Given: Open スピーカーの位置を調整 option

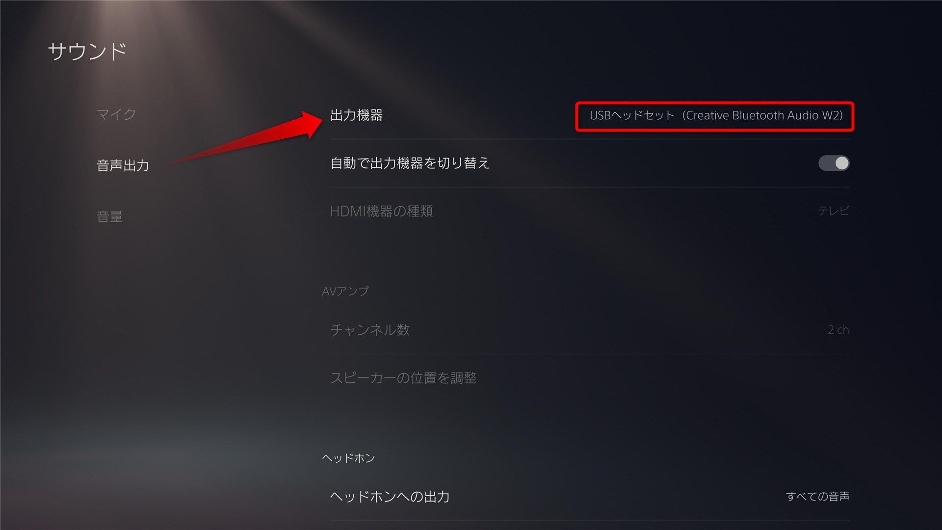Looking at the screenshot, I should pyautogui.click(x=590, y=378).
